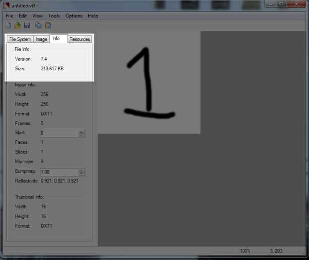The image size is (309, 260).
Task: Open the View menu
Action: [x=37, y=16]
